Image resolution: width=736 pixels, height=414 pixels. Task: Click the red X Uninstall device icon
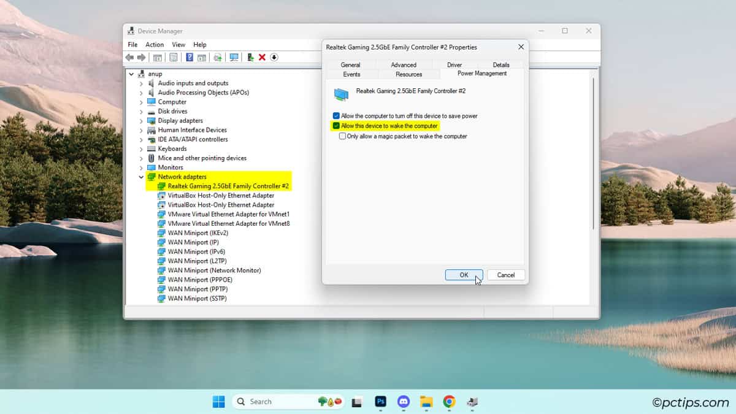click(262, 57)
